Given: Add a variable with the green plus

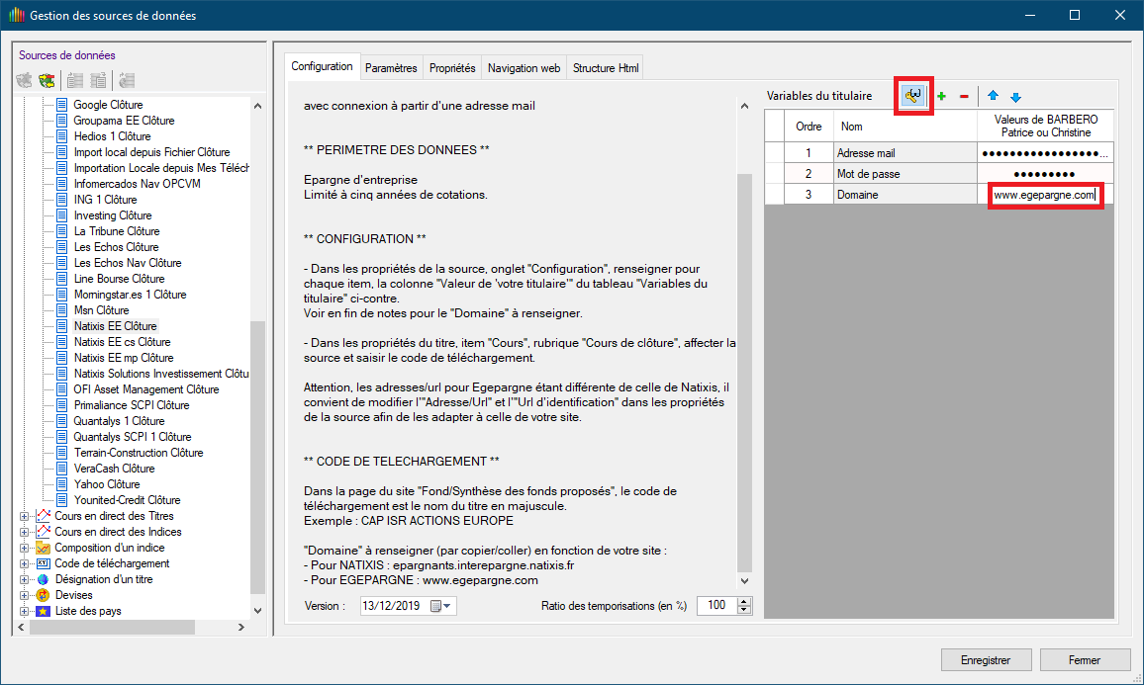Looking at the screenshot, I should pyautogui.click(x=941, y=96).
